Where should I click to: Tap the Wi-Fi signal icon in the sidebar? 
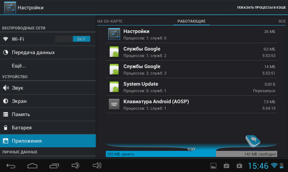tap(6, 39)
